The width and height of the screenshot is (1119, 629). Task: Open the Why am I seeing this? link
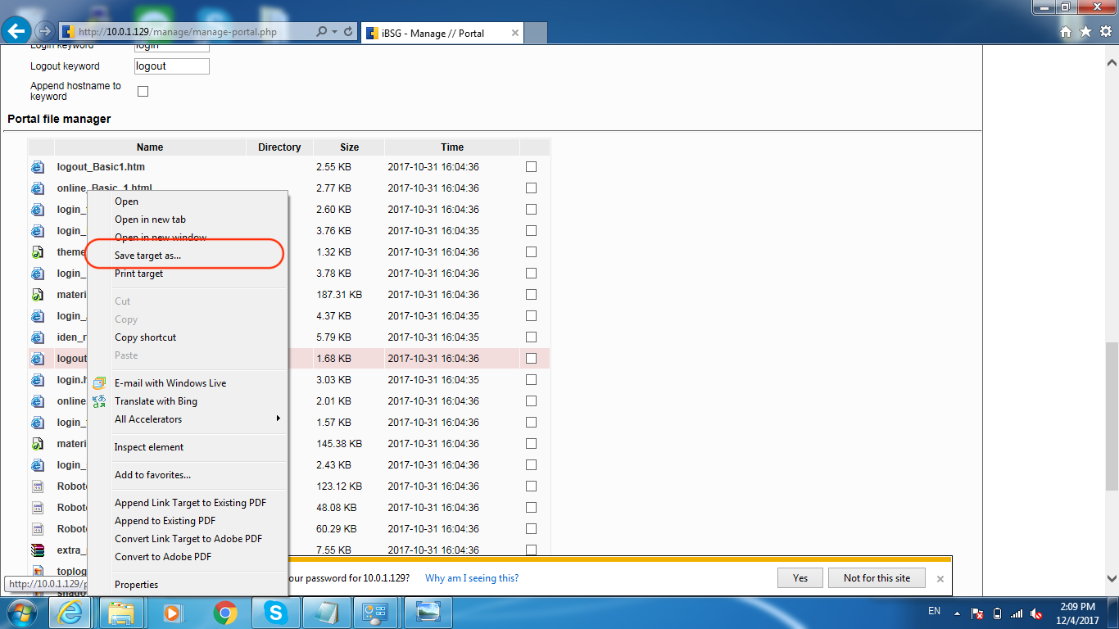[472, 578]
